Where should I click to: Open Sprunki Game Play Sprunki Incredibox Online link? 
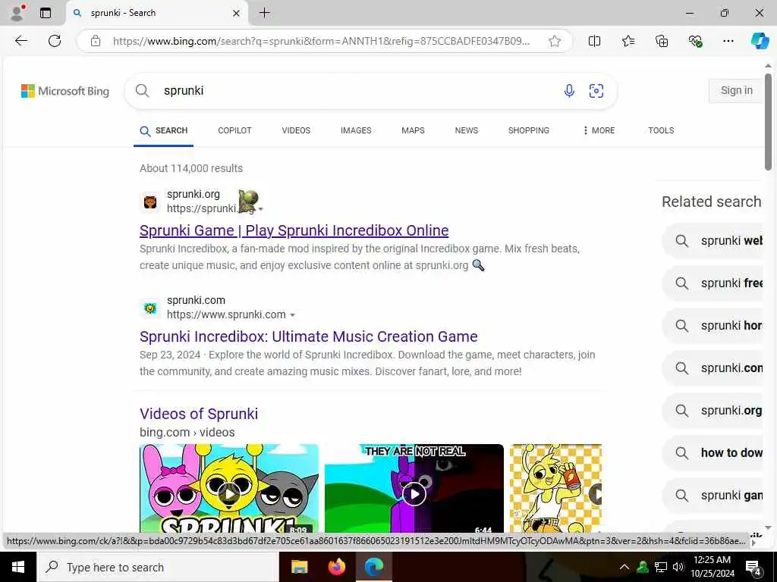pos(294,230)
